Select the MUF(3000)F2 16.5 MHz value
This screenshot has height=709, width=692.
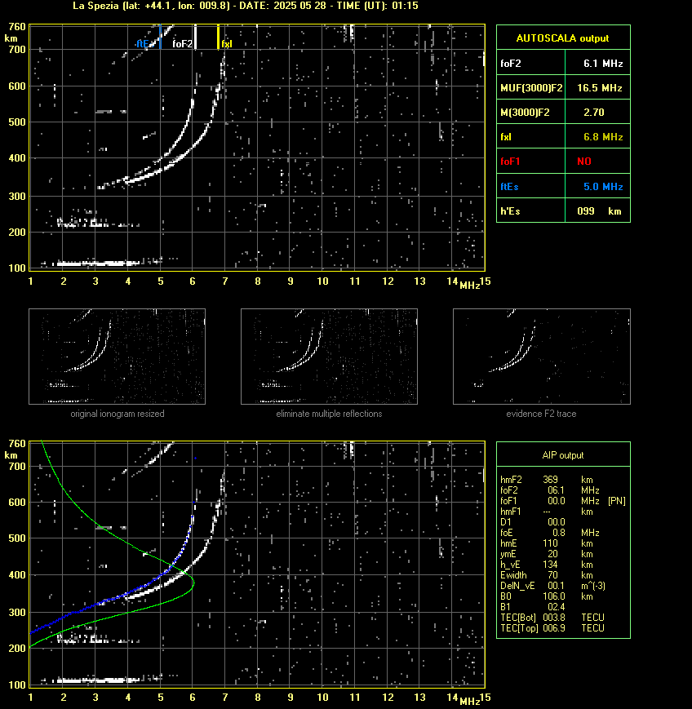(599, 88)
